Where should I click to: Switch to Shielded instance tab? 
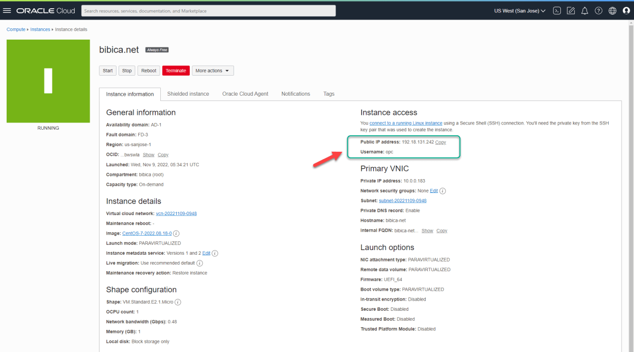point(188,94)
